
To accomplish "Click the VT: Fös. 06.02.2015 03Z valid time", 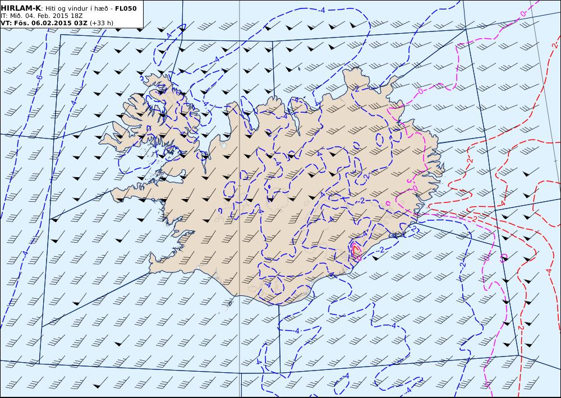I will [44, 23].
